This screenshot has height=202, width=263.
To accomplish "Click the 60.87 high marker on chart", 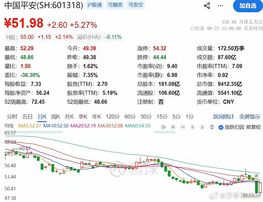I will 25,148.
